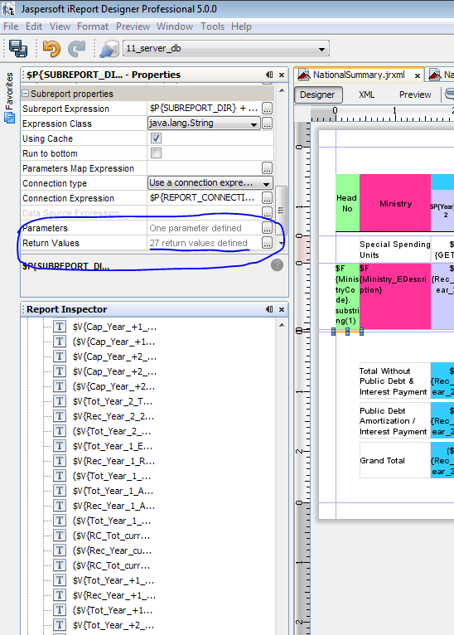Click text field icon beside $V{Rec_Year_1_A...

tap(60, 506)
